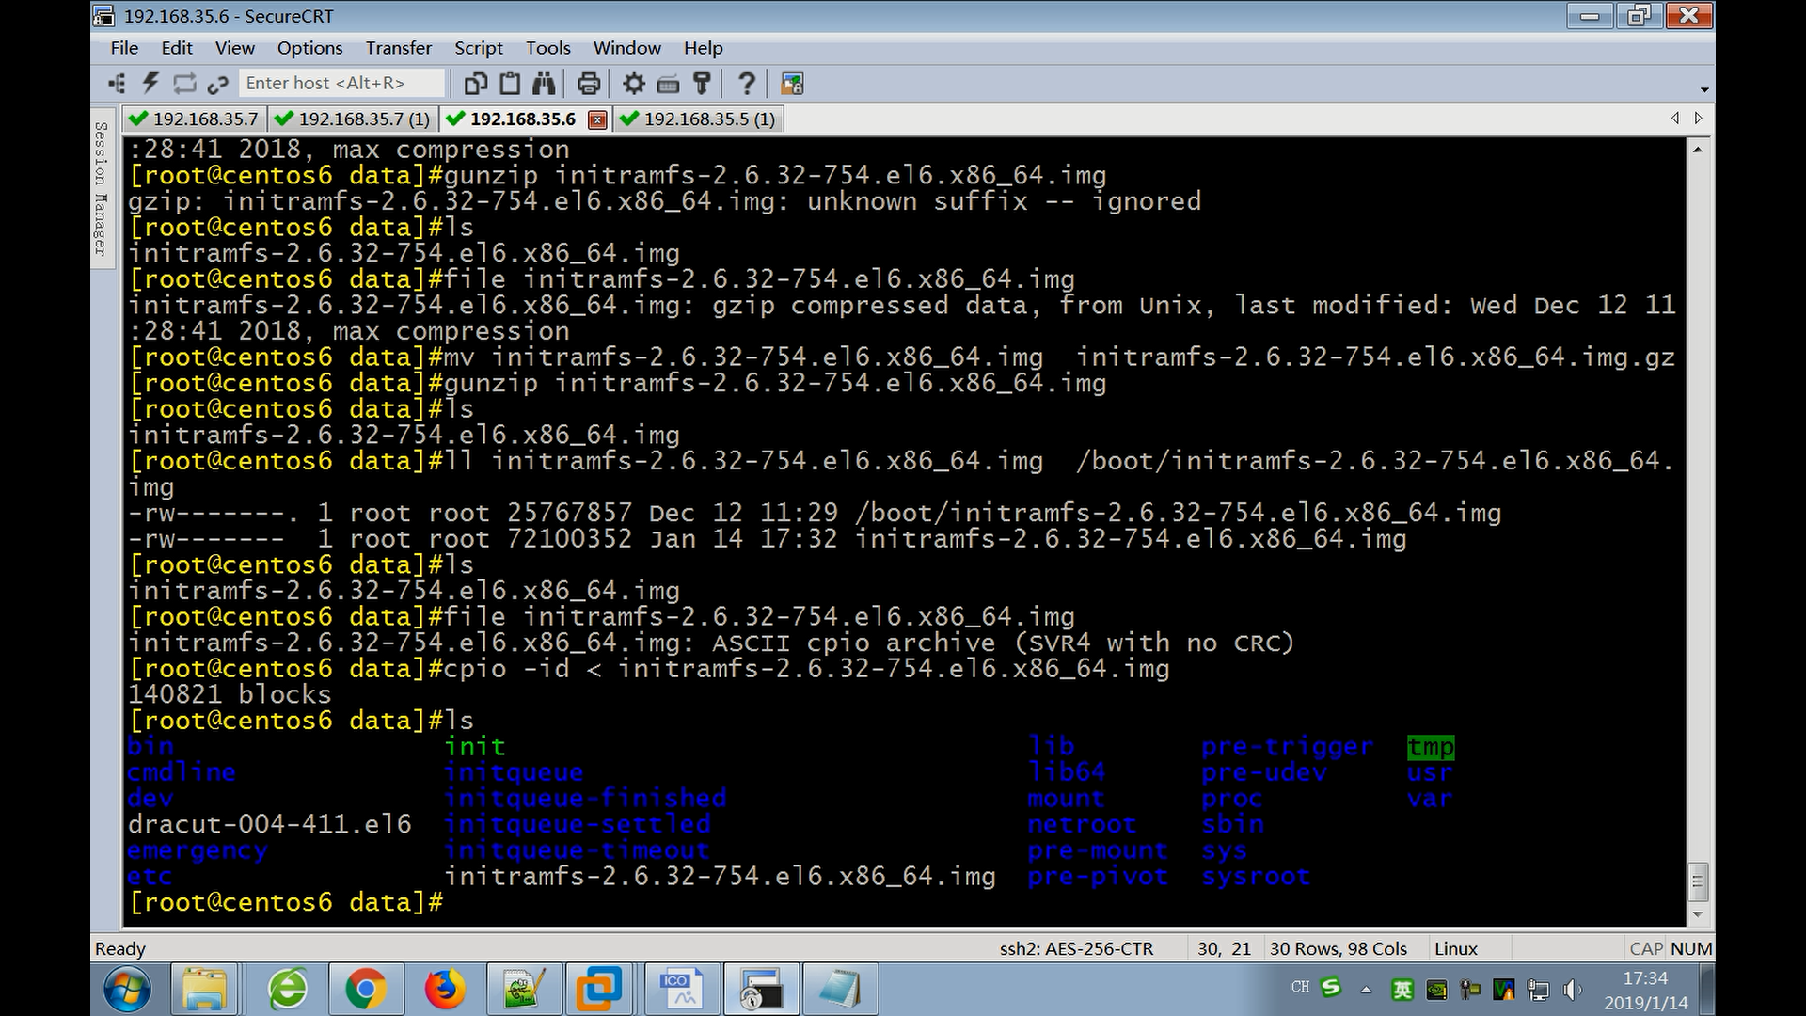The width and height of the screenshot is (1806, 1016).
Task: Open Session Manager via connect toolbar icon
Action: (117, 84)
